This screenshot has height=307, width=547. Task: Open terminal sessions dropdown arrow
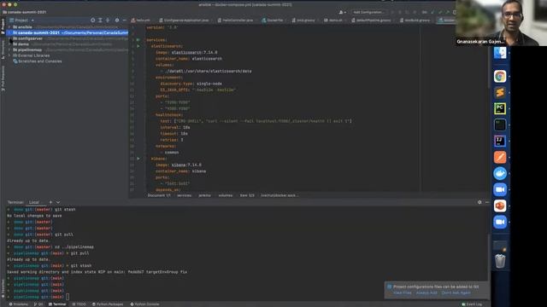click(x=58, y=202)
